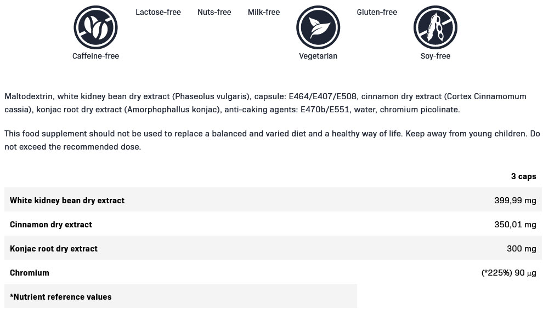Click the 350,01 mg value
This screenshot has height=309, width=543.
[515, 225]
